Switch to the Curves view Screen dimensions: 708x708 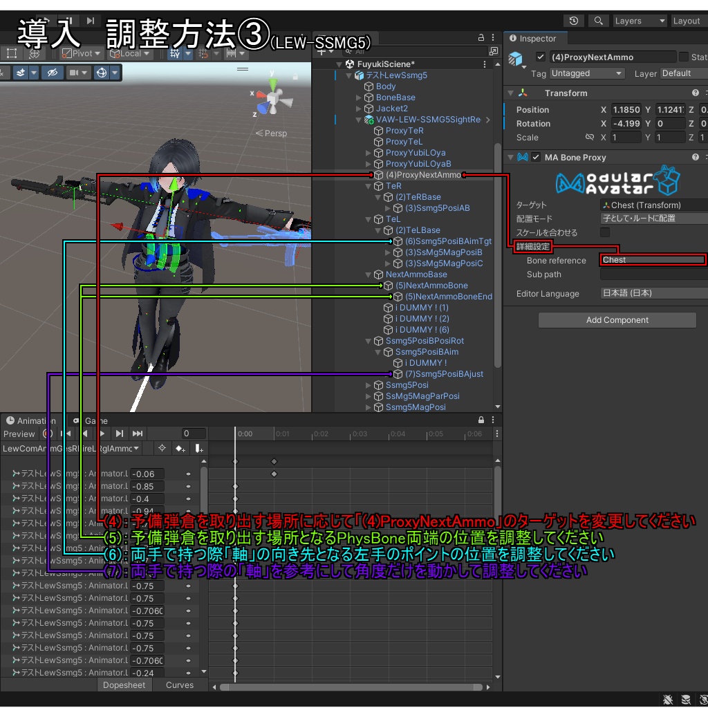[x=180, y=685]
